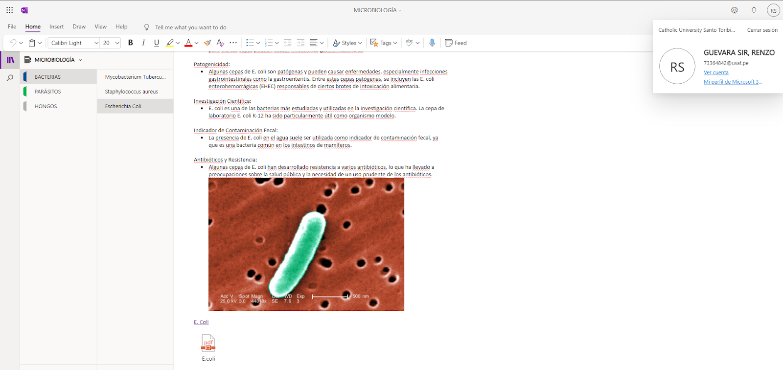Expand highlight color picker arrow
Image resolution: width=783 pixels, height=370 pixels.
[178, 43]
